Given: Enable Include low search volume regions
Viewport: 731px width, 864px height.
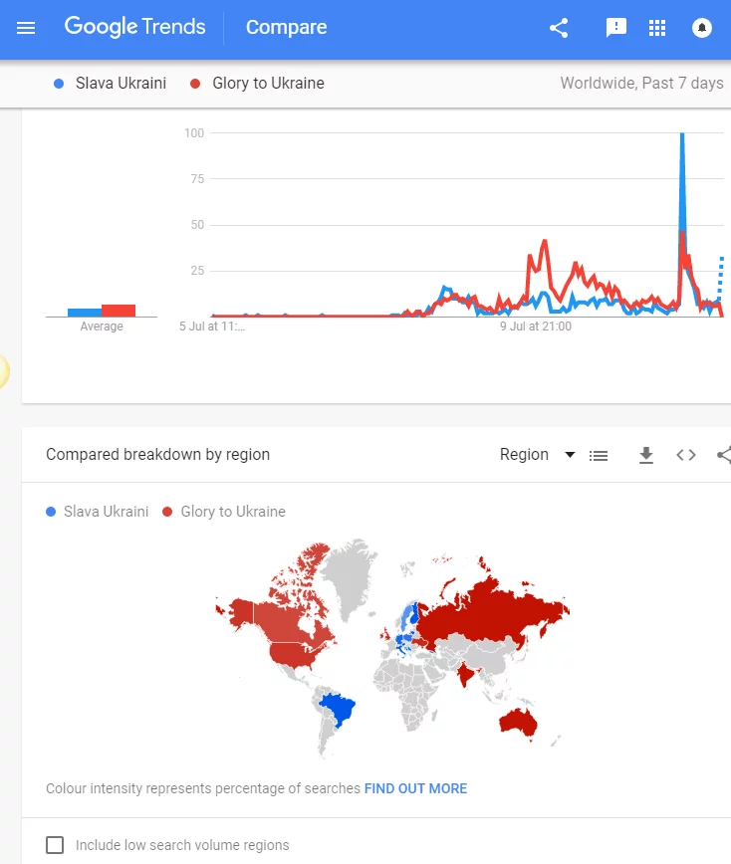Looking at the screenshot, I should pyautogui.click(x=56, y=845).
